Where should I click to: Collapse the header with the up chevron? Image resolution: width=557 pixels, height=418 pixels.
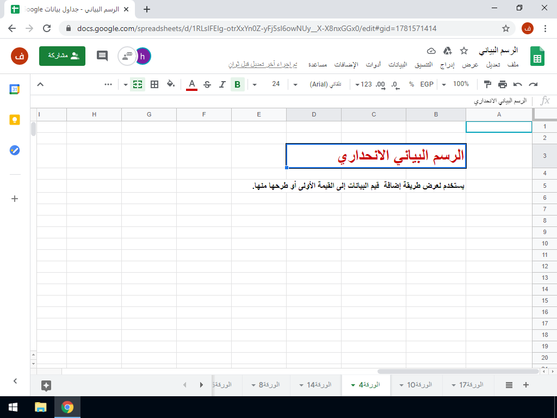click(40, 84)
